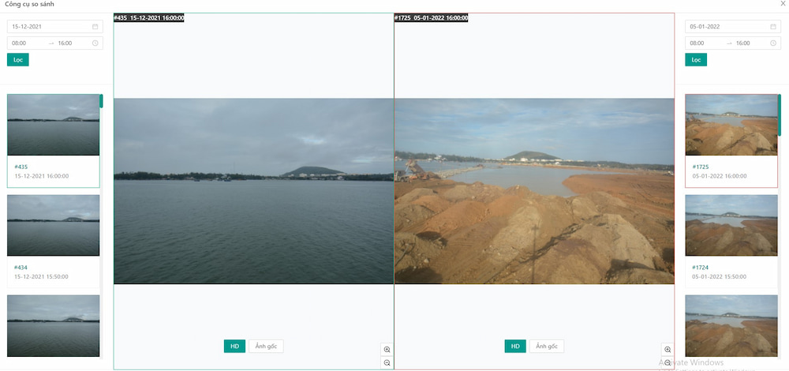Click the #434 label in left list
The height and width of the screenshot is (371, 789).
click(21, 268)
